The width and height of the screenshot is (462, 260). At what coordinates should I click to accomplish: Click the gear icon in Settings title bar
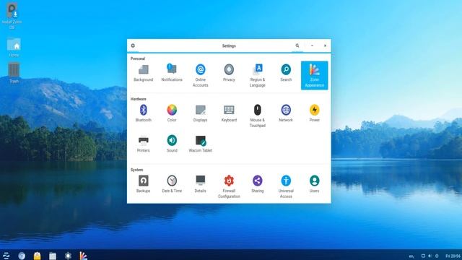(133, 45)
